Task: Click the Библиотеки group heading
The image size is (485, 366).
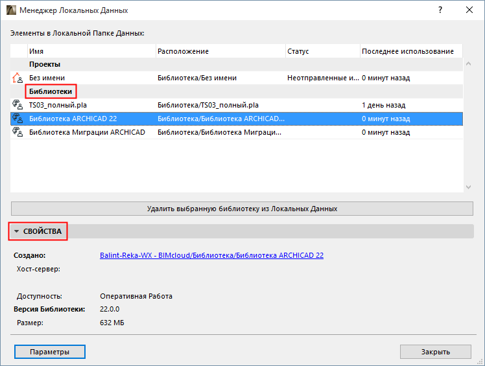Action: pyautogui.click(x=51, y=91)
